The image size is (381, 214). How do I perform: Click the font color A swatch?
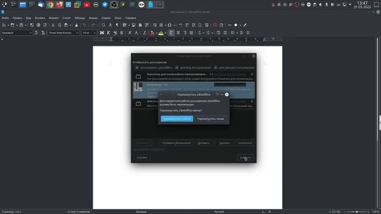click(x=152, y=33)
